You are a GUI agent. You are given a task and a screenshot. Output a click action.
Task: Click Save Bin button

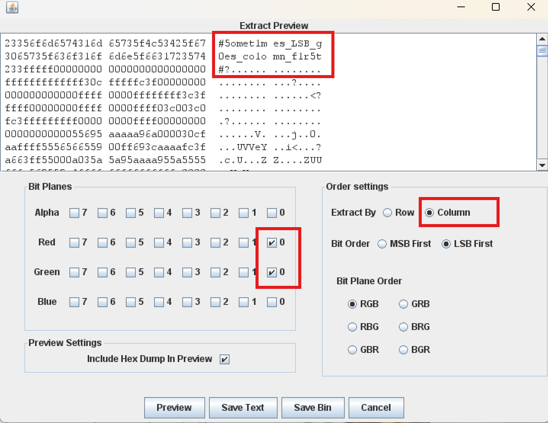313,407
